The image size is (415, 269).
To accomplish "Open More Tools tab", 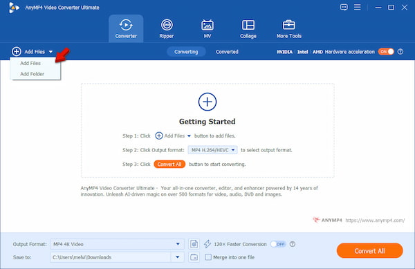I will pyautogui.click(x=288, y=28).
